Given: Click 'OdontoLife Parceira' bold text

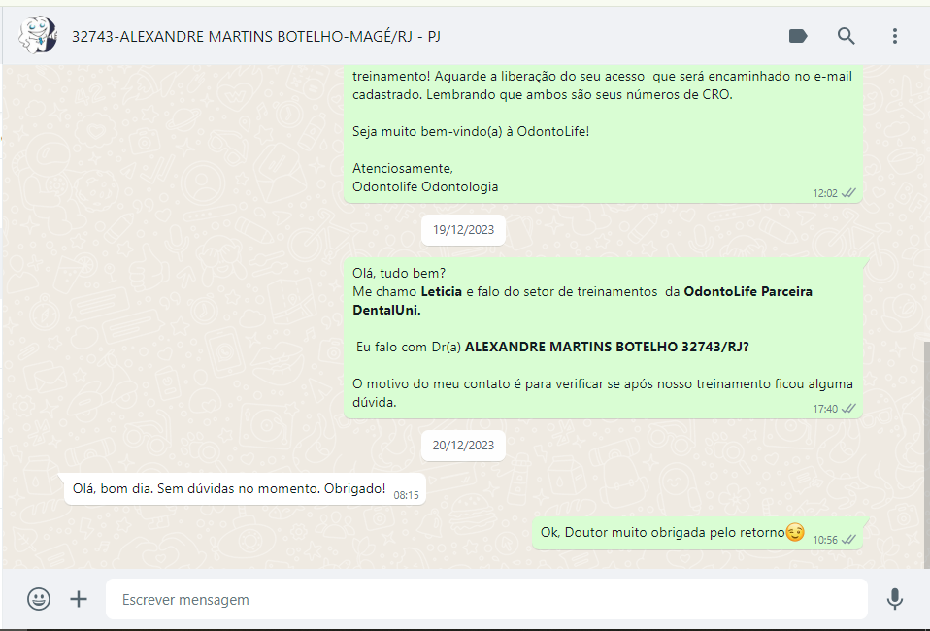Looking at the screenshot, I should 747,292.
